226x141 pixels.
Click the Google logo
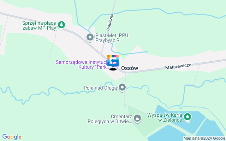coord(12,137)
